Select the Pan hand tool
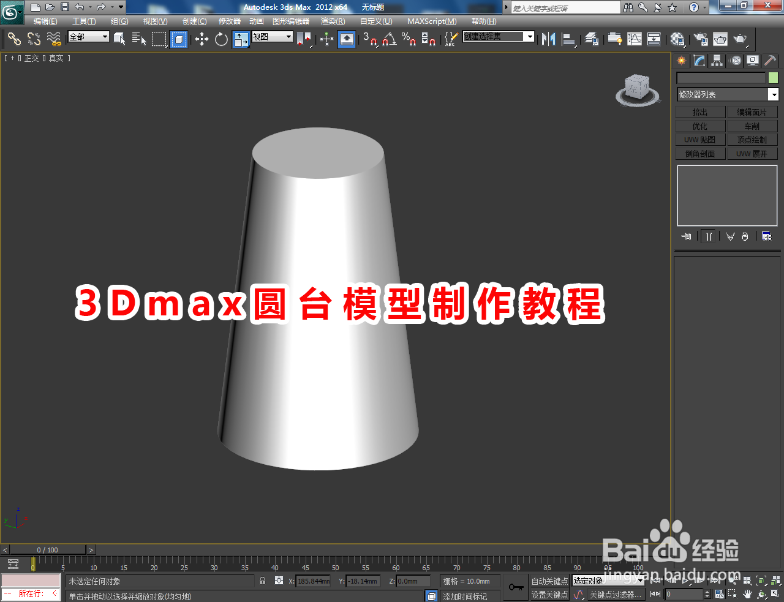The width and height of the screenshot is (784, 602). point(748,595)
